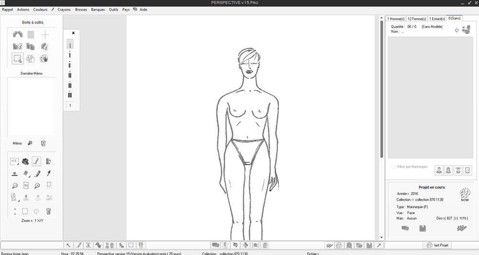Click the up-down stepper arrows in toolbox
Image resolution: width=479 pixels, height=255 pixels.
[15, 211]
